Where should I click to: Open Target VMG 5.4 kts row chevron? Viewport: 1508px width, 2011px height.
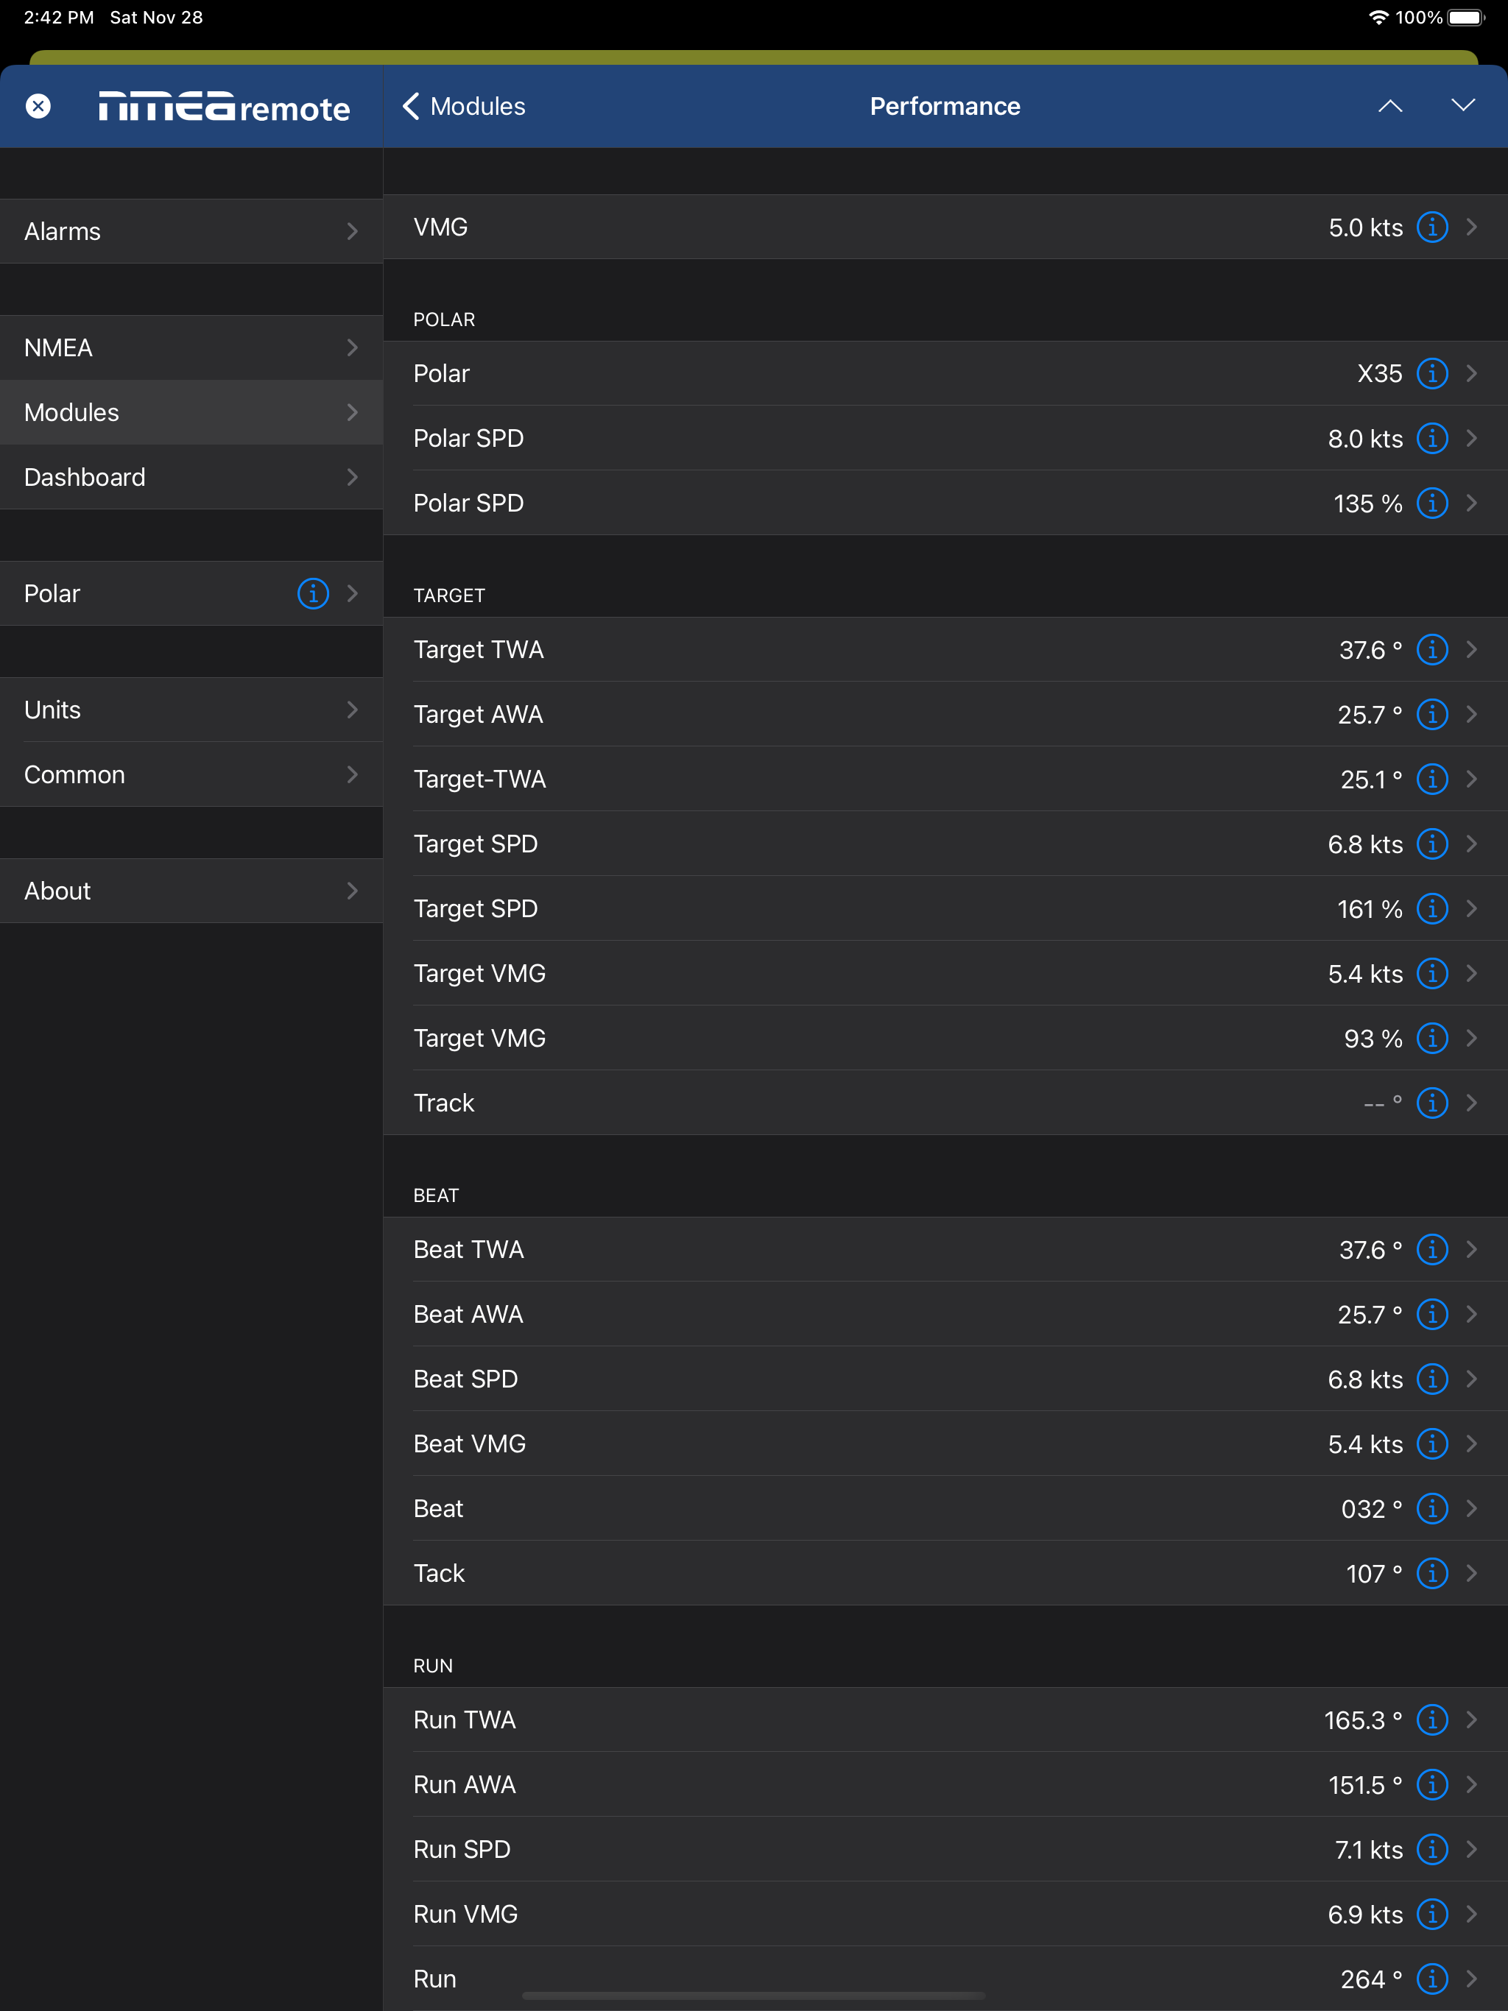tap(1472, 974)
